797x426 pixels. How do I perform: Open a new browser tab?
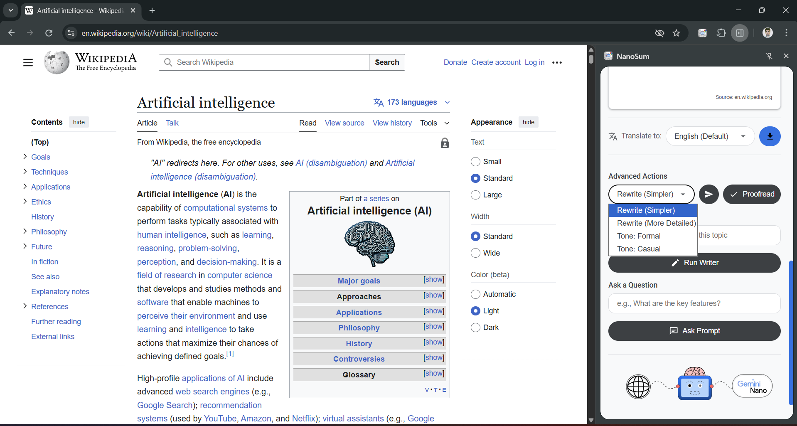coord(152,10)
